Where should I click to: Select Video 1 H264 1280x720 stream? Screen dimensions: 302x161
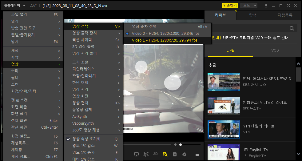(167, 40)
